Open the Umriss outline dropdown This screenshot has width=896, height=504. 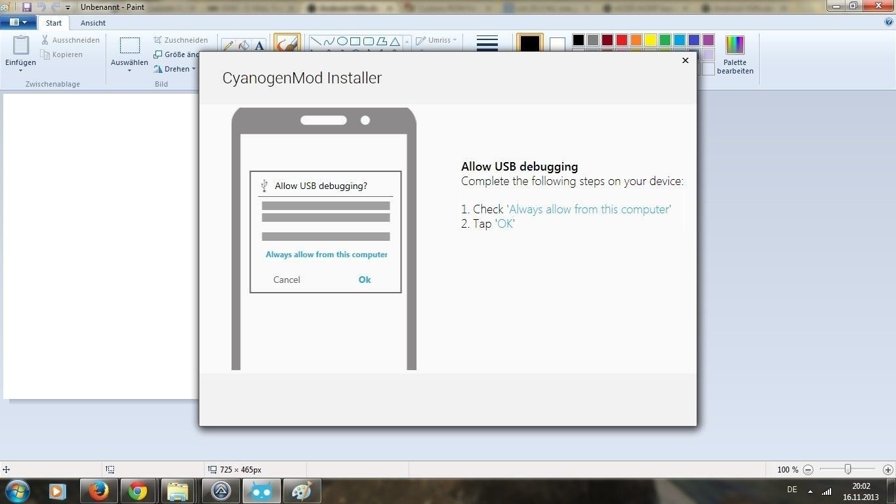pyautogui.click(x=437, y=40)
